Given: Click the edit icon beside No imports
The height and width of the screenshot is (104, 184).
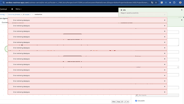Looking at the screenshot, I should 137,95.
